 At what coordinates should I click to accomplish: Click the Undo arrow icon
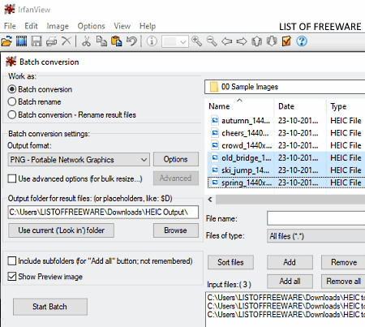(132, 41)
